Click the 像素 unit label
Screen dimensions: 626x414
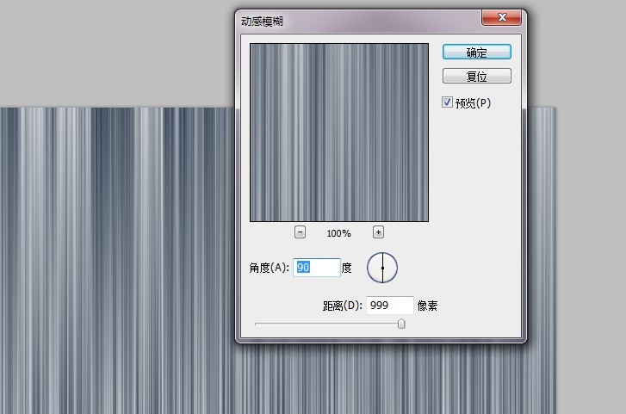[429, 306]
